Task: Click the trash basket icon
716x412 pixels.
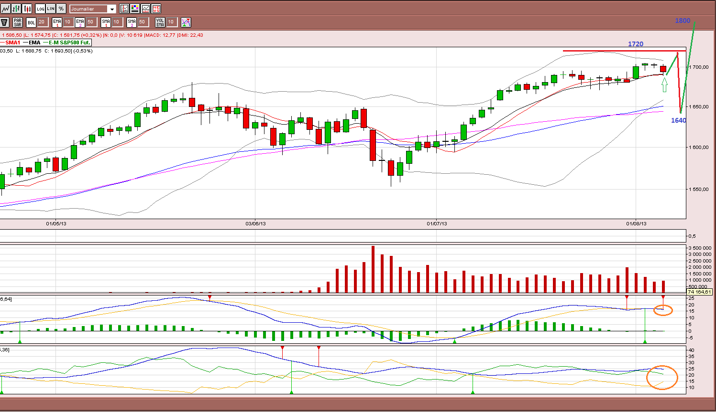Action: click(5, 22)
